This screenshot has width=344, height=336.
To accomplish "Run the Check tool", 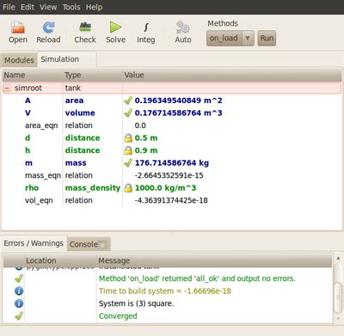I will 85,32.
